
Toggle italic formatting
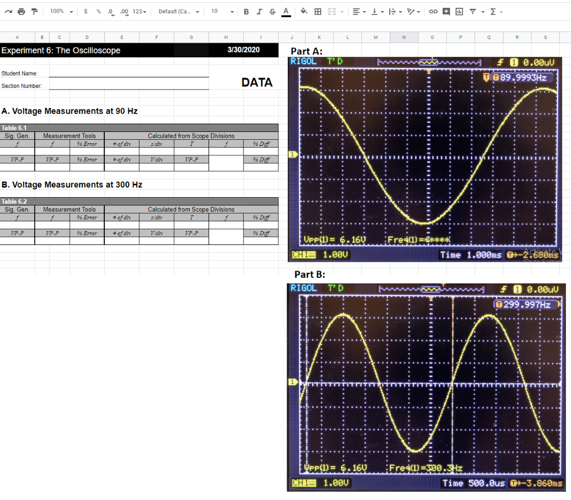click(x=259, y=11)
